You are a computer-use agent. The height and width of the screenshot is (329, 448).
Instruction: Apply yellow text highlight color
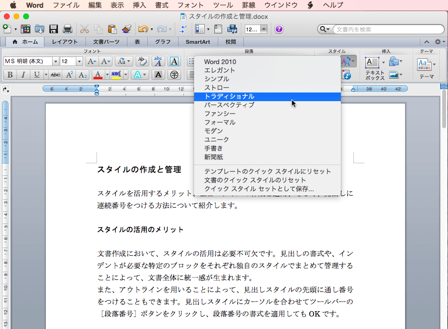point(116,75)
